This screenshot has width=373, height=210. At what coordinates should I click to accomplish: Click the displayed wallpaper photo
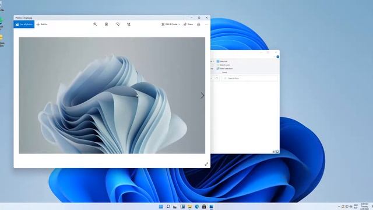[112, 95]
